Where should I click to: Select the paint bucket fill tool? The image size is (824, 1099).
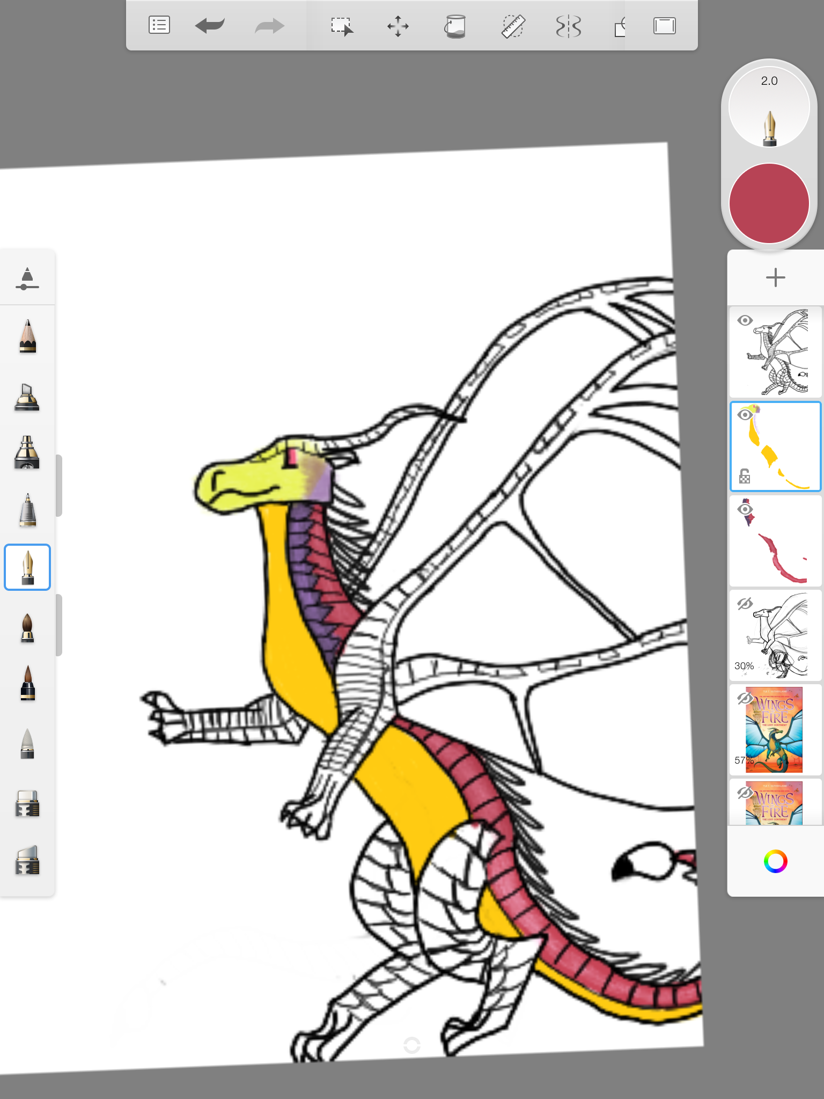[x=455, y=26]
